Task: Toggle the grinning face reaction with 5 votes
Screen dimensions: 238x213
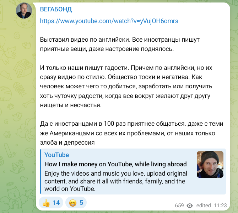Action: (x=76, y=203)
